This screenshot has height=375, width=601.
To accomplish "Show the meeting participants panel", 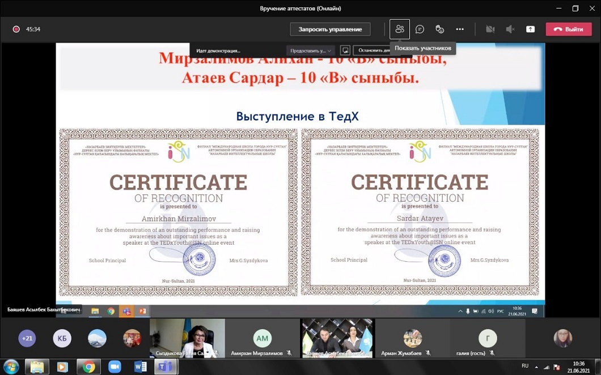I will pyautogui.click(x=400, y=29).
